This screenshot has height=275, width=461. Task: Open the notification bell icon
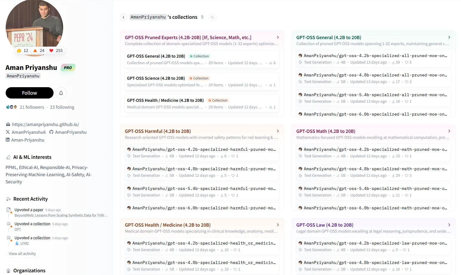pos(61,93)
